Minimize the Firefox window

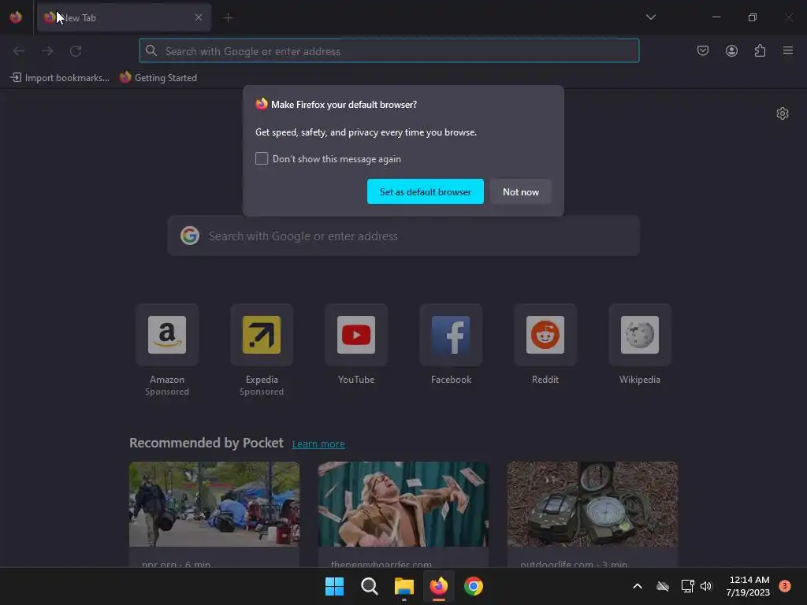pos(716,17)
